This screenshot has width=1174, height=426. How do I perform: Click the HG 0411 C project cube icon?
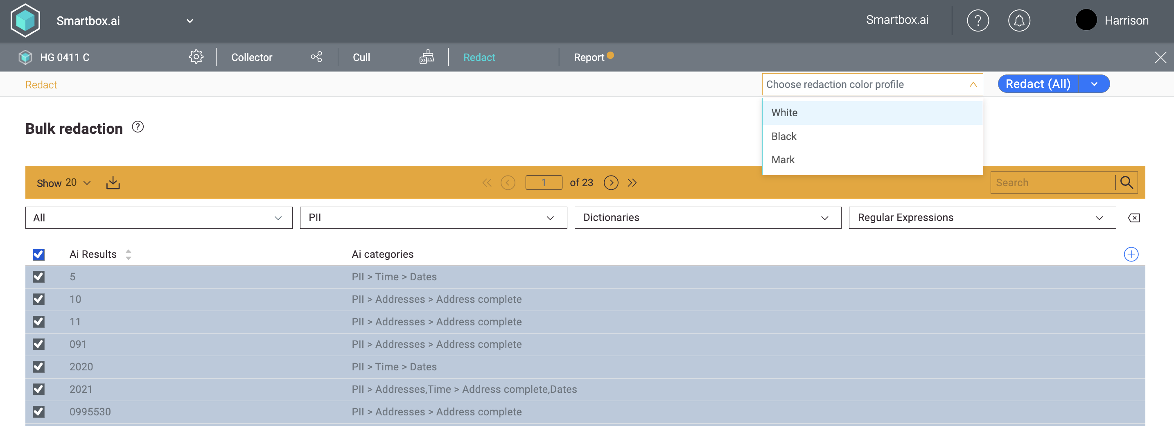tap(25, 57)
